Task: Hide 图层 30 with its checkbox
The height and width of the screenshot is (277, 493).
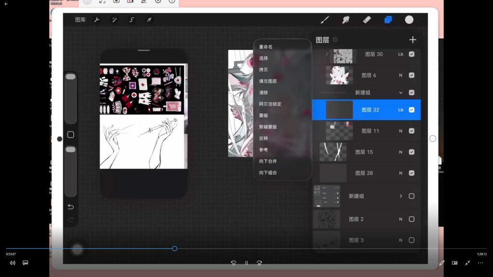Action: (x=412, y=54)
